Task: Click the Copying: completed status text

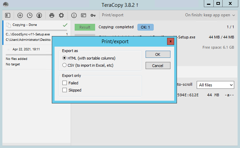Action: click(x=116, y=27)
